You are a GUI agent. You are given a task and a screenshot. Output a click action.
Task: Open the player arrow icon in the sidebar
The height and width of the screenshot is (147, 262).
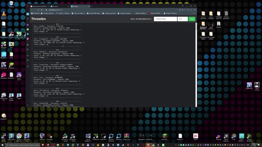pos(28,49)
